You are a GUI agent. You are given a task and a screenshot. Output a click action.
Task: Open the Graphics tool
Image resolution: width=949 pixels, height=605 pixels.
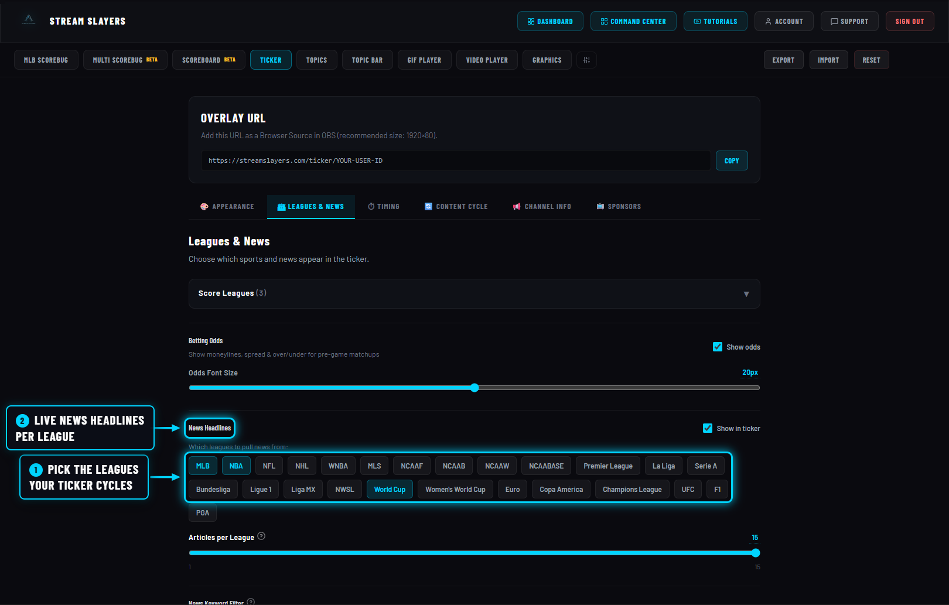coord(547,60)
